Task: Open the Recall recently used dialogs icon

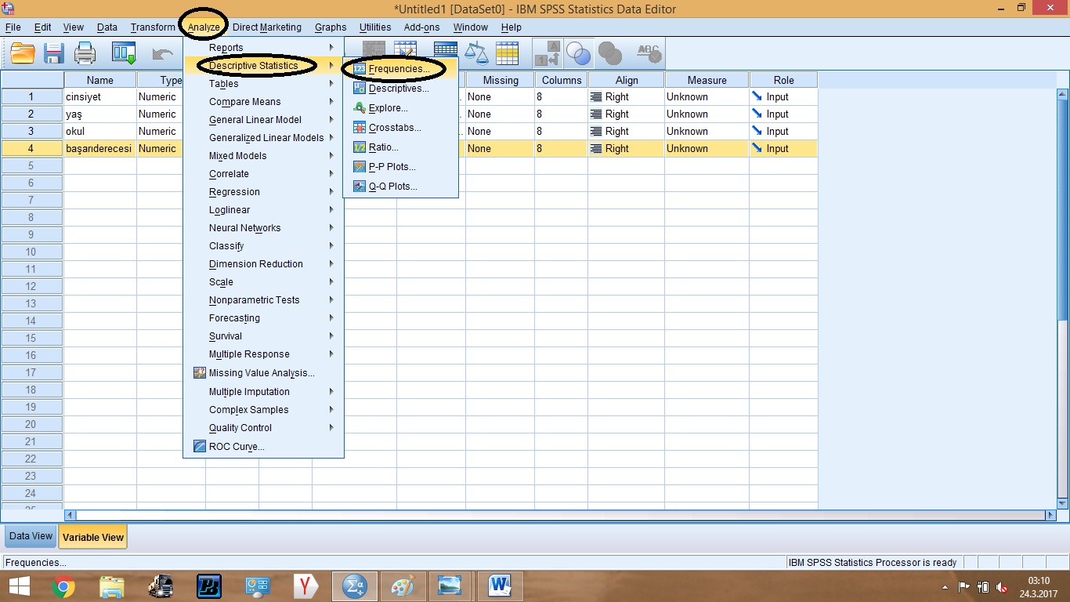Action: [124, 53]
